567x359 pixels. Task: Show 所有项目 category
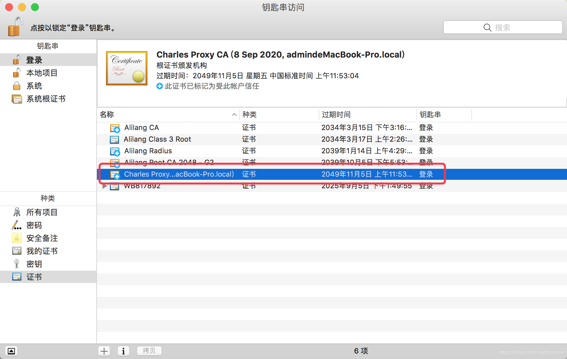pyautogui.click(x=48, y=212)
